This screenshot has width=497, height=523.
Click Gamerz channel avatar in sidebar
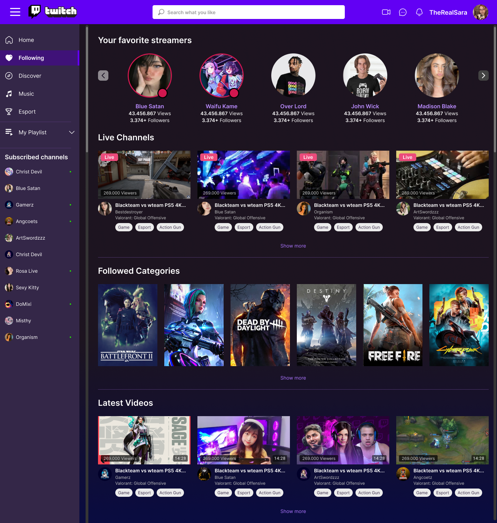tap(9, 205)
